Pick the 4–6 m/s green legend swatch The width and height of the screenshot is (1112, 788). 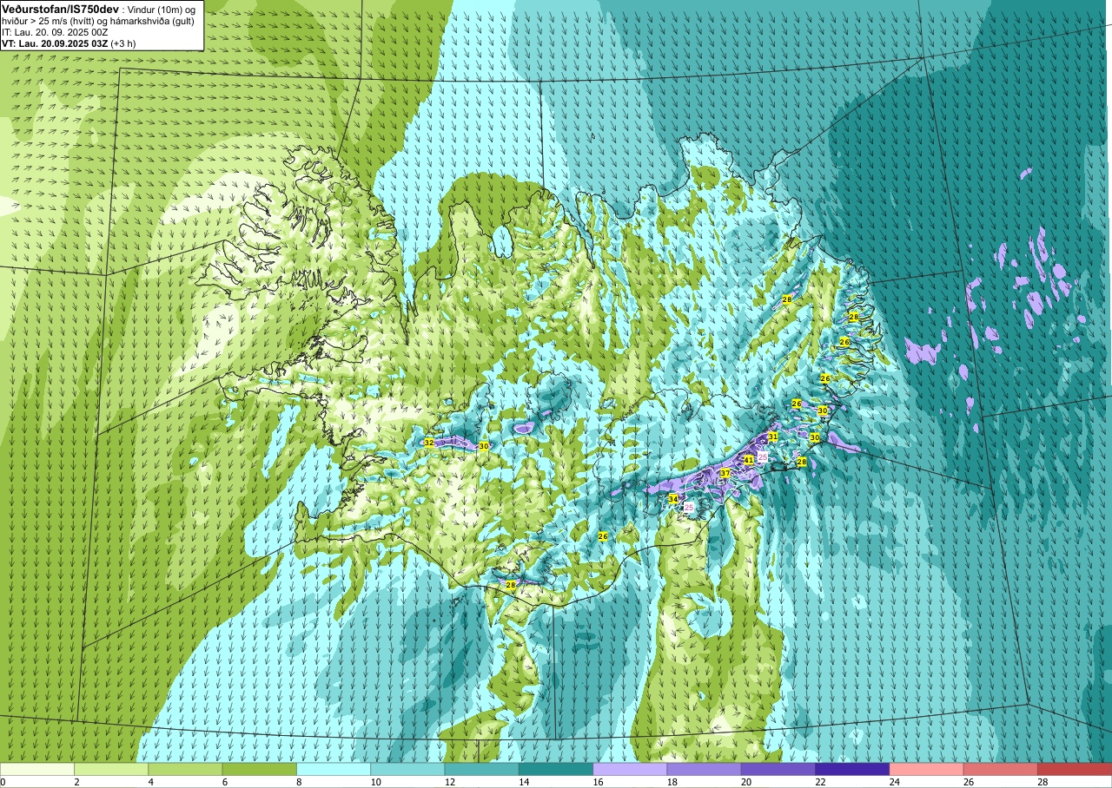point(185,769)
